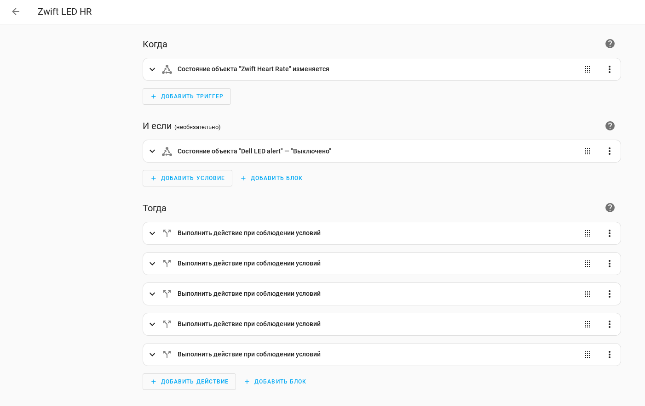The width and height of the screenshot is (645, 406).
Task: Click ДОБАВИТЬ УСЛОВИЕ button
Action: tap(188, 178)
